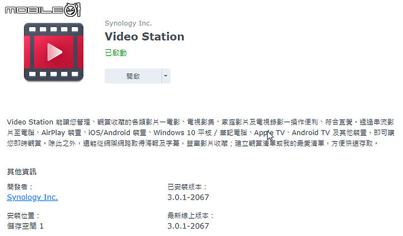
Task: Click the gray Synology Inc. publisher text
Action: point(128,23)
